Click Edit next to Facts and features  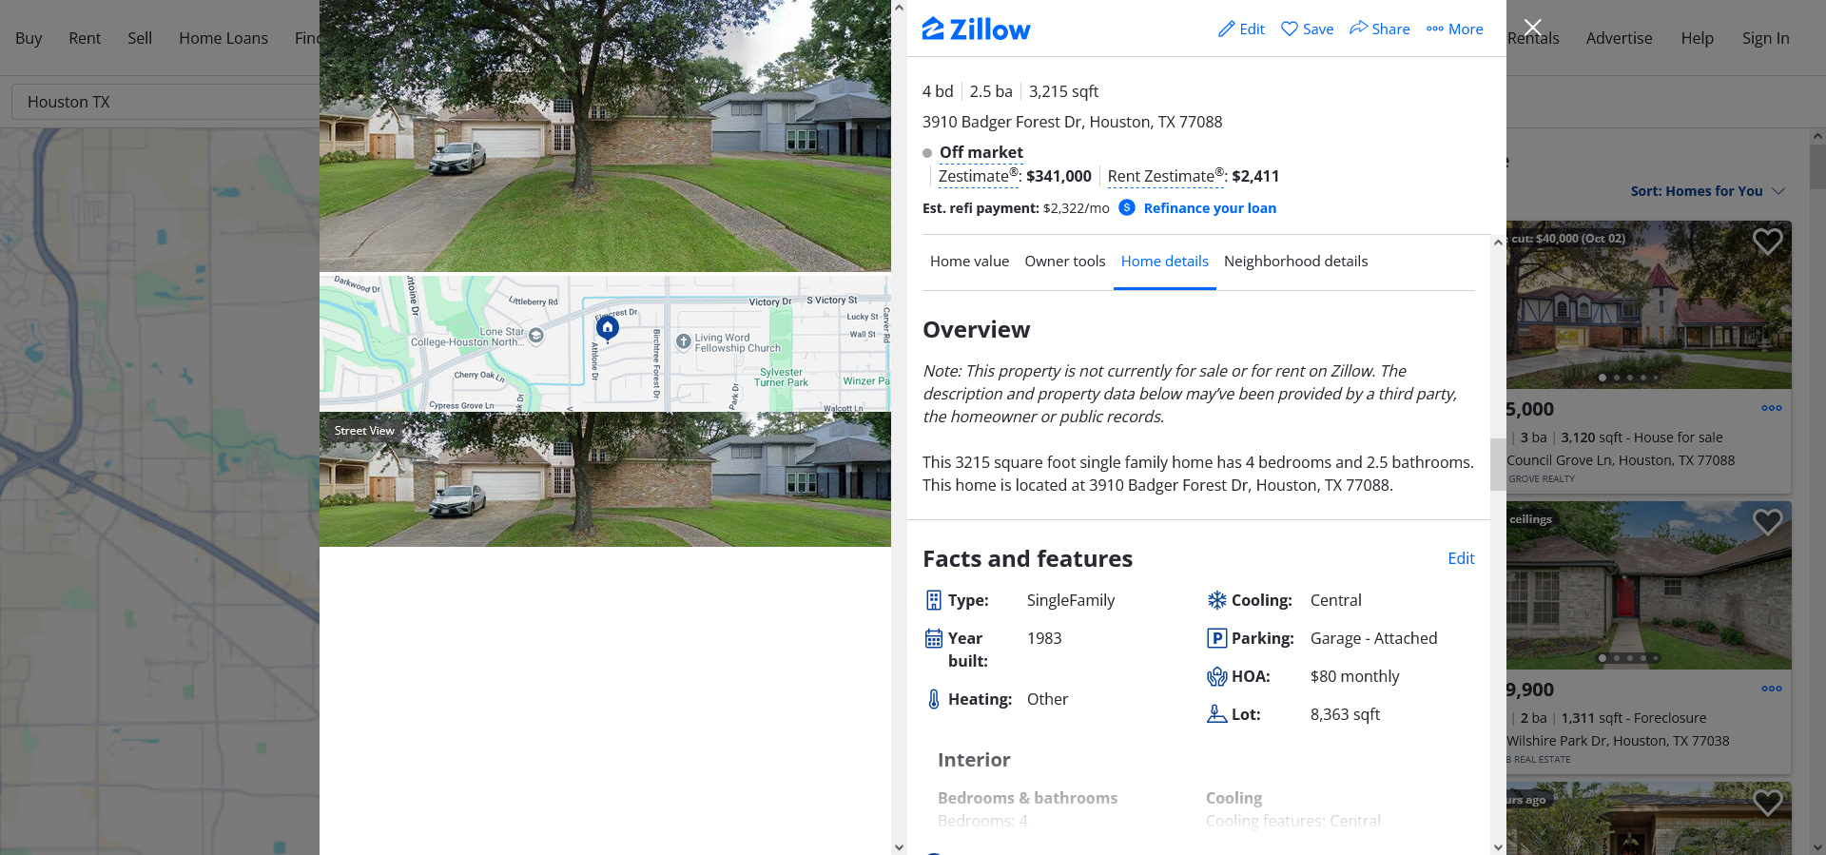(x=1461, y=558)
